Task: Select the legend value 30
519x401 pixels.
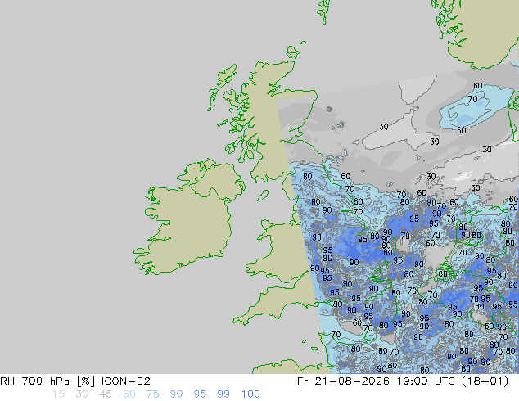Action: [x=82, y=394]
